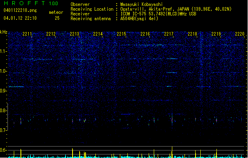Click the Receiving Location label

(92, 9)
